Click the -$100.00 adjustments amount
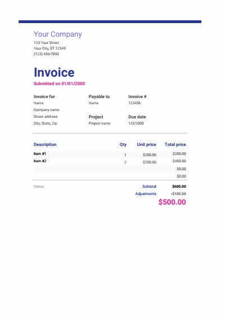This screenshot has width=225, height=319. pyautogui.click(x=178, y=194)
